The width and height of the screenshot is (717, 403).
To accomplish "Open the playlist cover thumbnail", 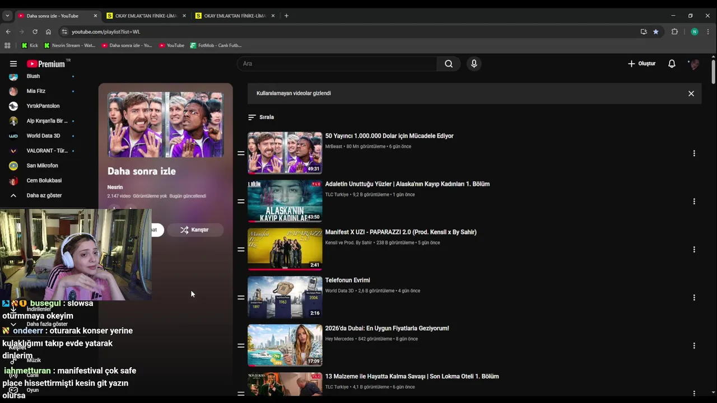I will tap(166, 125).
